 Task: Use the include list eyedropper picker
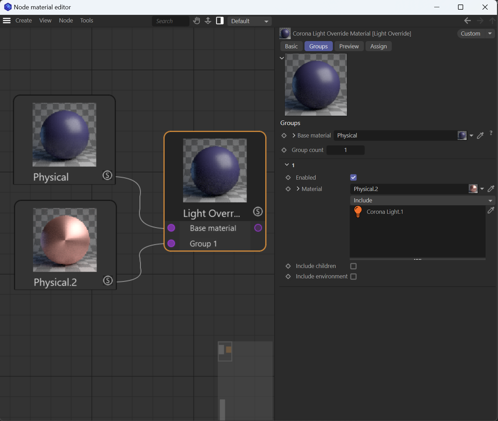491,210
